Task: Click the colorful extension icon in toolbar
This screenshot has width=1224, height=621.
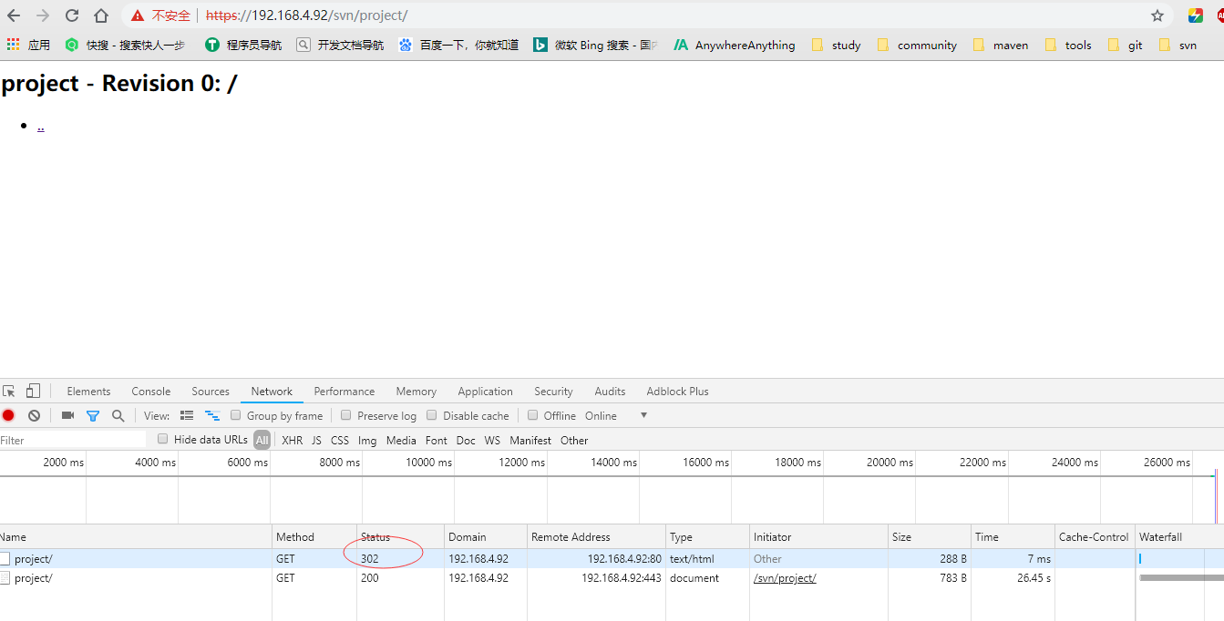Action: click(x=1196, y=15)
